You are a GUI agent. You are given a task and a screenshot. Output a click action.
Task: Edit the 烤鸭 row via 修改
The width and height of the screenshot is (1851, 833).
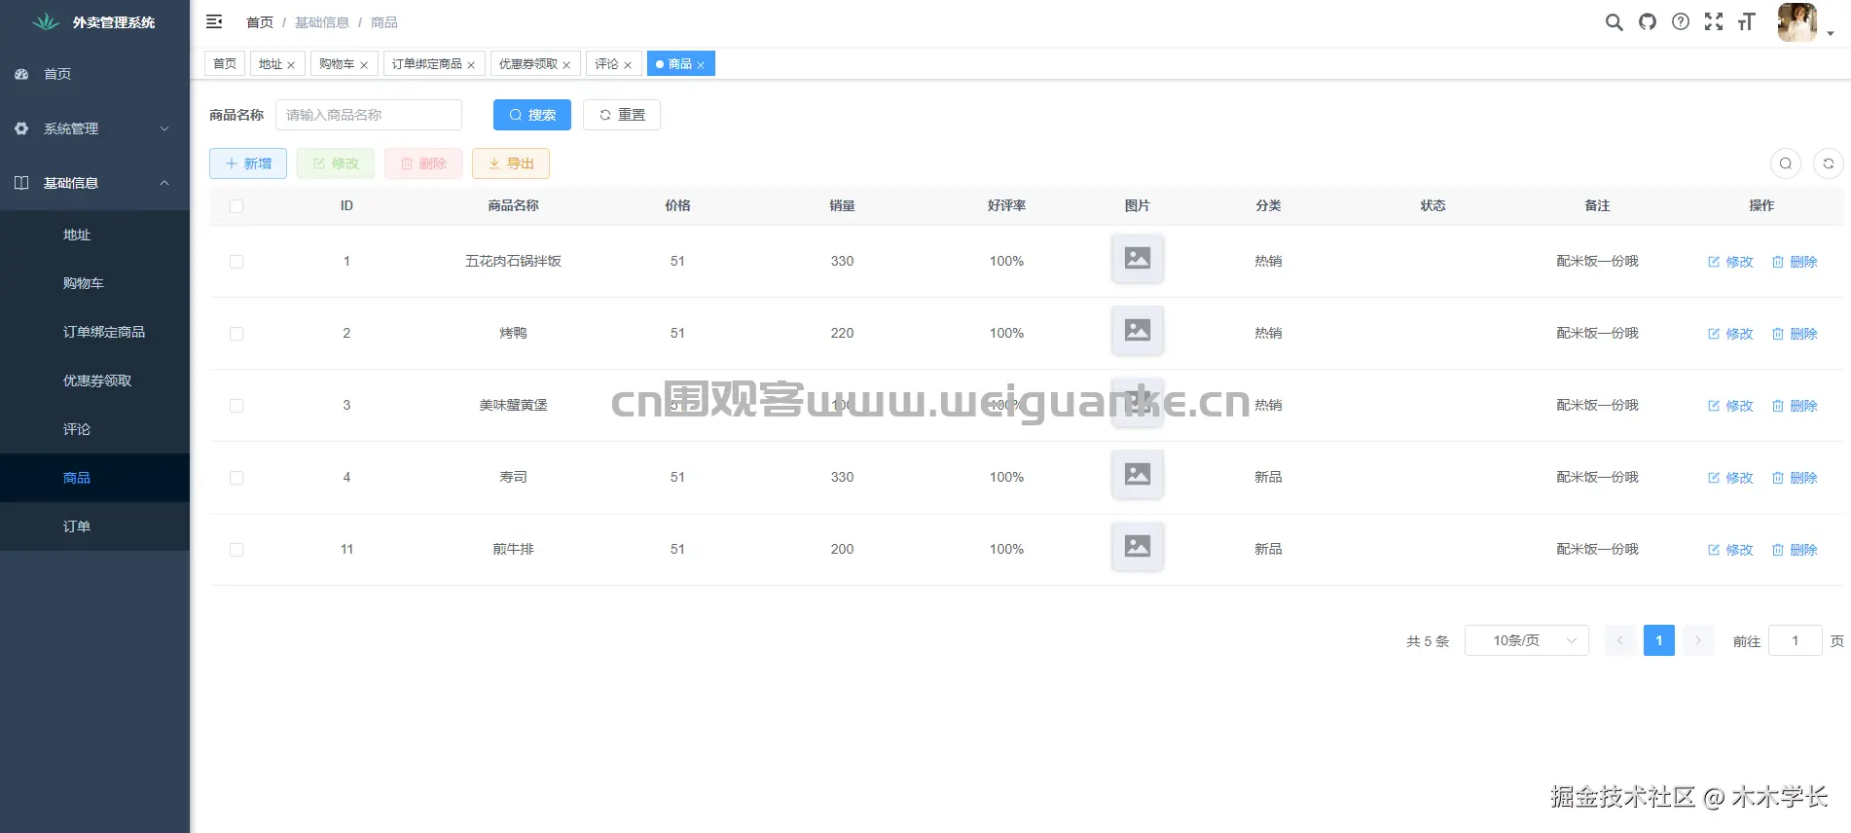click(x=1729, y=334)
